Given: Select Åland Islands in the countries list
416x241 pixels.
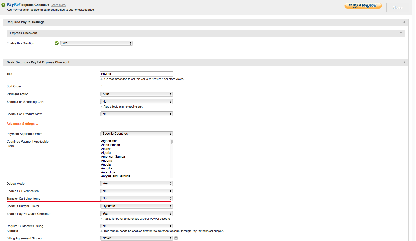Looking at the screenshot, I should click(x=110, y=145).
